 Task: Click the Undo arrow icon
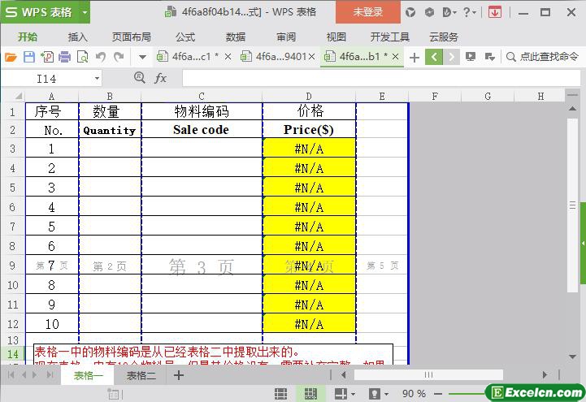101,57
